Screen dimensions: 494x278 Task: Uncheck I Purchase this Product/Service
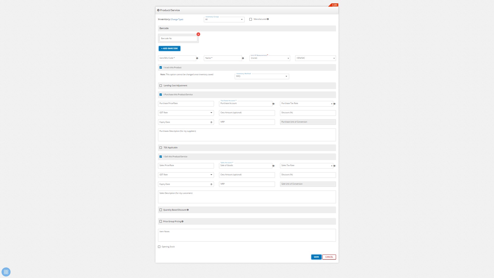pos(161,95)
